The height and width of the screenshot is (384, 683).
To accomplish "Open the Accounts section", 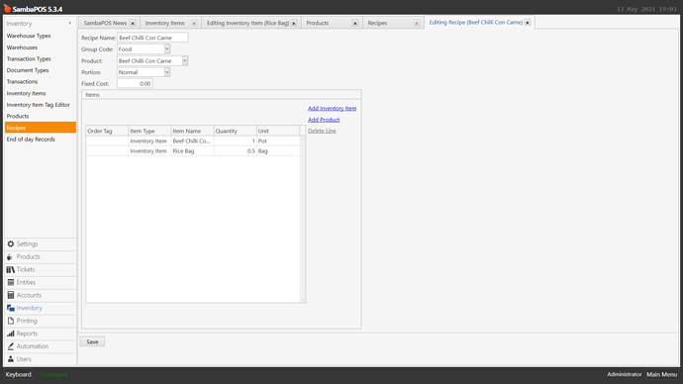I will pos(40,295).
